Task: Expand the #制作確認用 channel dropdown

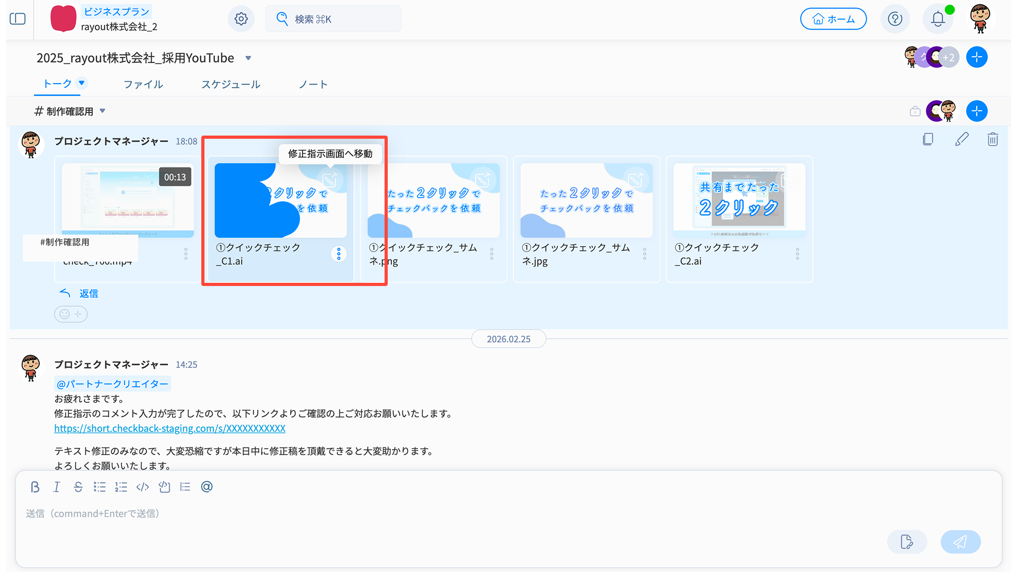Action: pyautogui.click(x=103, y=111)
